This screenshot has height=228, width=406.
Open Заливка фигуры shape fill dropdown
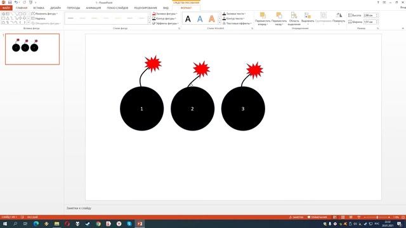[x=165, y=13]
